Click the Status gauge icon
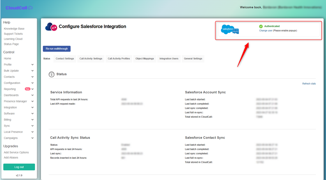 [x=52, y=74]
